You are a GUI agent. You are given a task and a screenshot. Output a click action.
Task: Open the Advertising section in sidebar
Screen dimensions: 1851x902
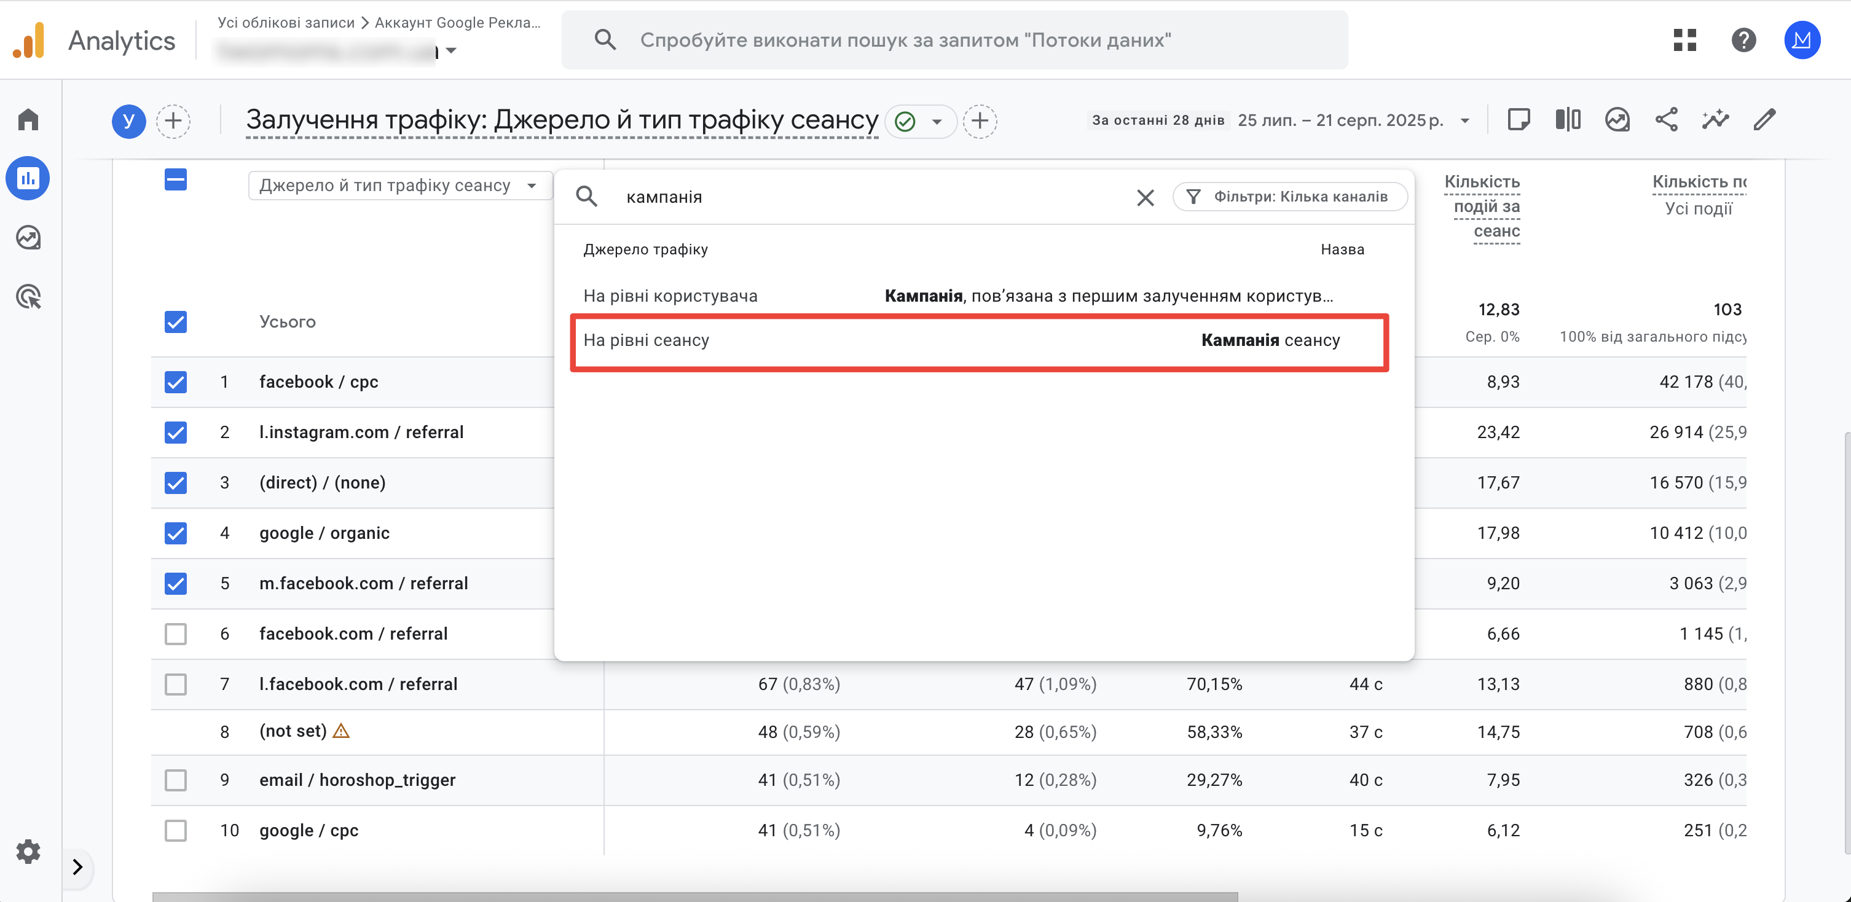coord(28,297)
